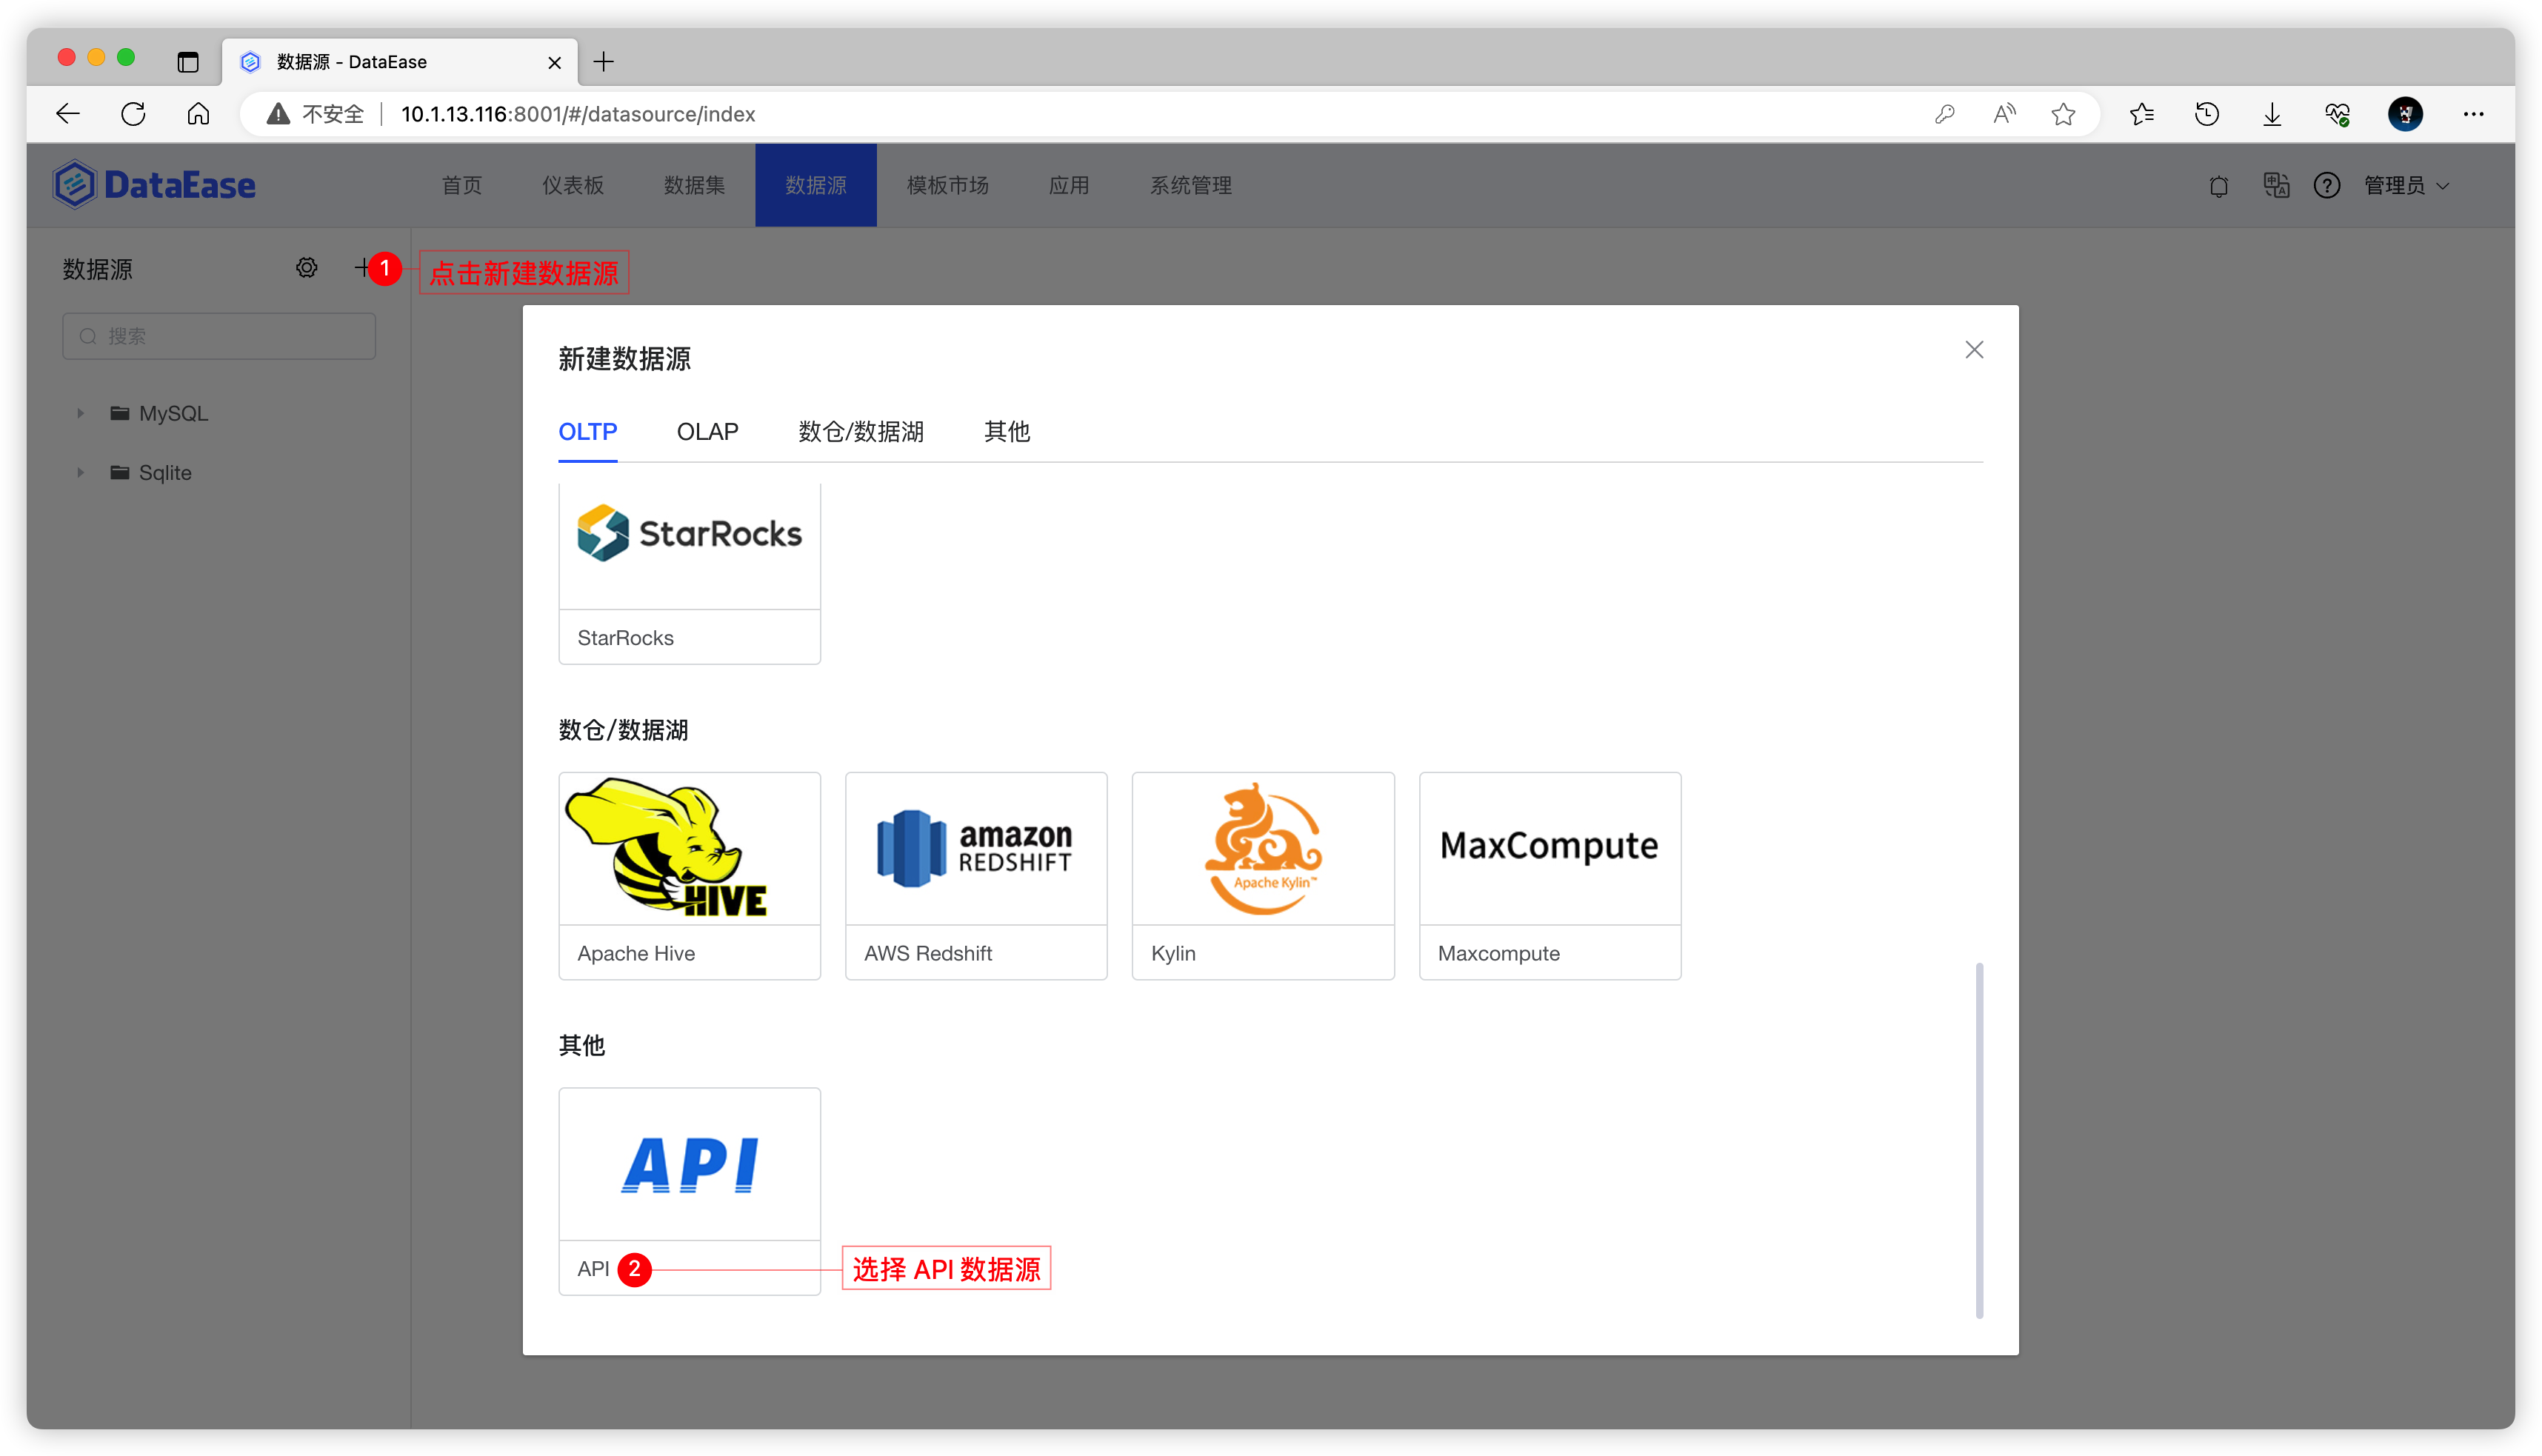Choose the AWS Redshift datasource
The image size is (2542, 1456).
click(x=976, y=876)
